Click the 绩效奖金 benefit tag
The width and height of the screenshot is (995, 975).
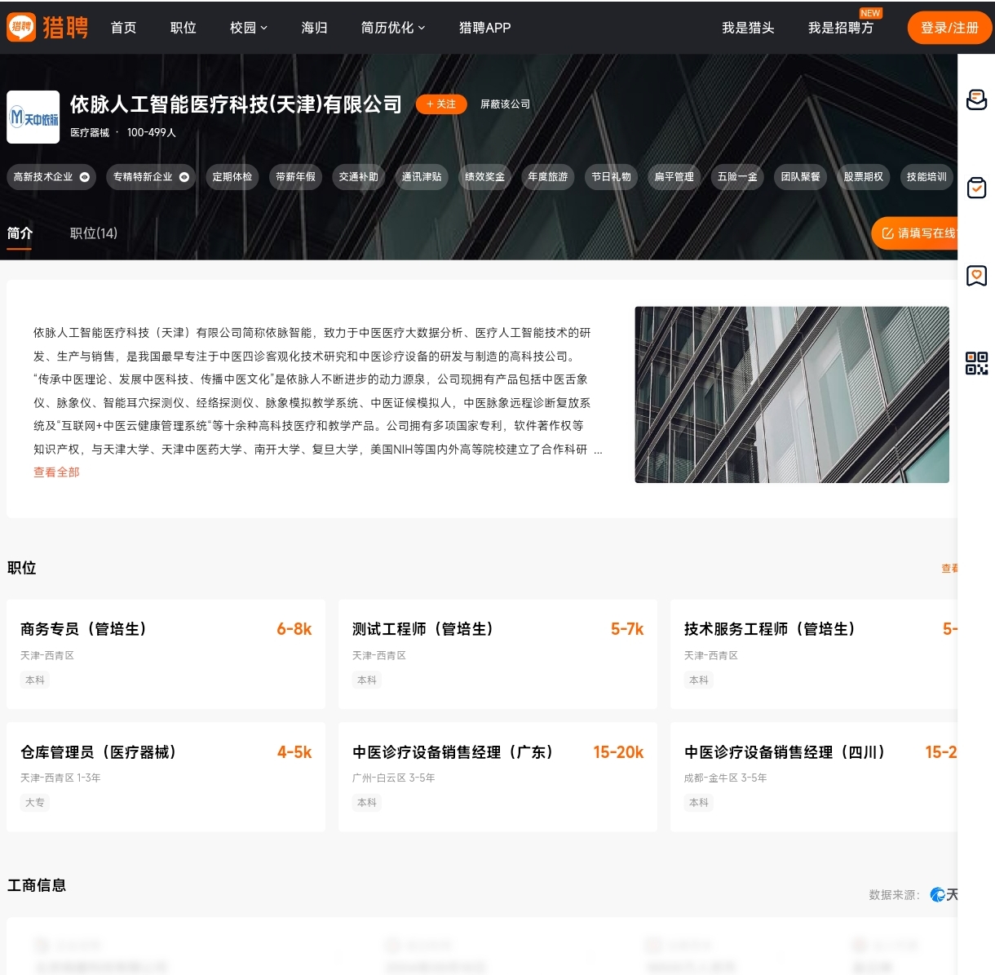(484, 177)
